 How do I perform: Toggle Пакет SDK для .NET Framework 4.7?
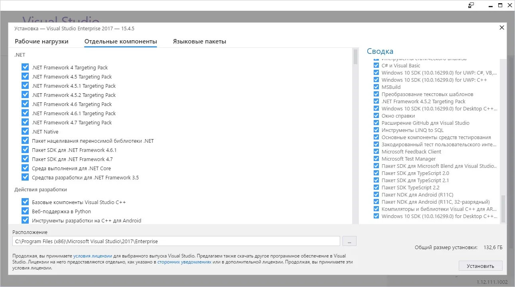click(26, 159)
